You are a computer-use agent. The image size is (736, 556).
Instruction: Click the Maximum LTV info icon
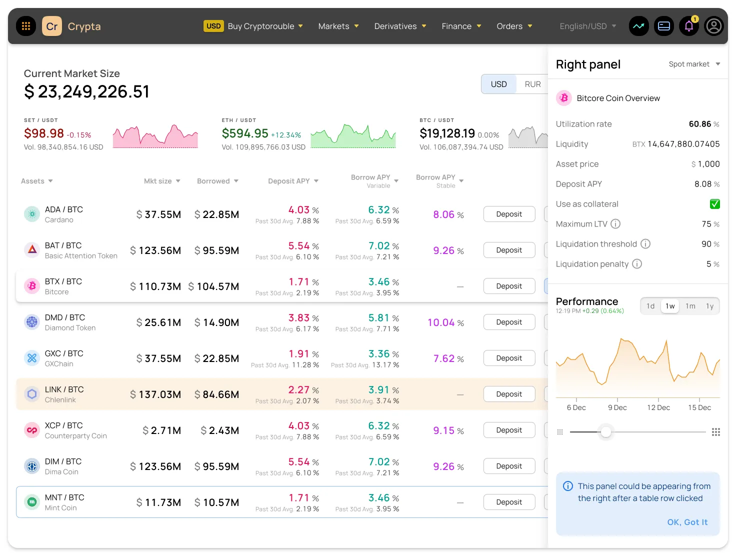615,224
